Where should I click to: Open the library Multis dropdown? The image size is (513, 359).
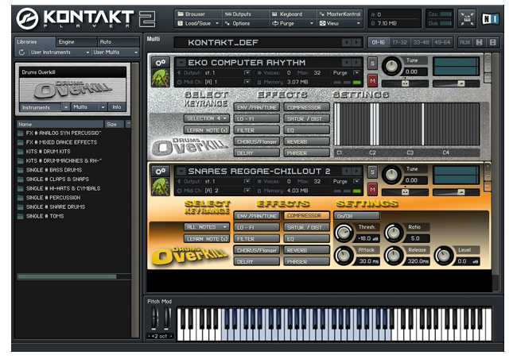89,107
